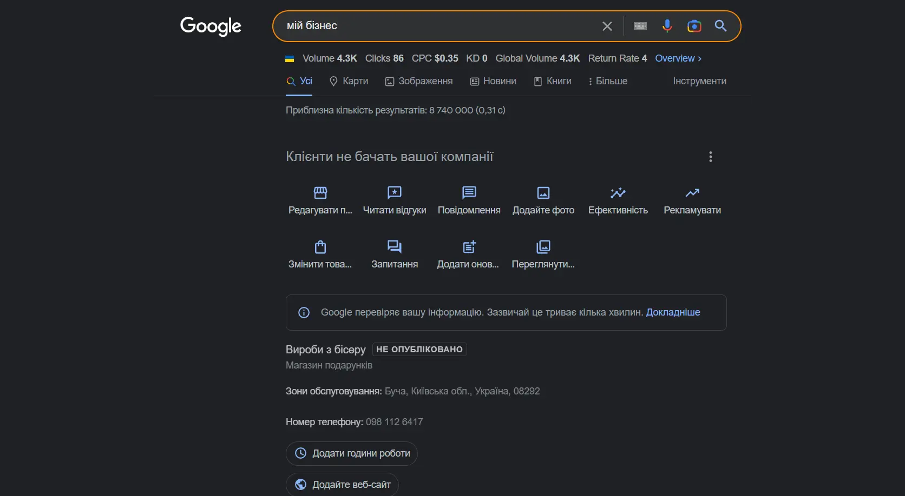Expand the Більше menu
Image resolution: width=905 pixels, height=496 pixels.
coord(608,81)
